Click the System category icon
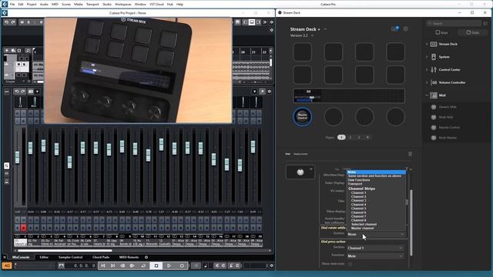The image size is (493, 277). pyautogui.click(x=434, y=57)
